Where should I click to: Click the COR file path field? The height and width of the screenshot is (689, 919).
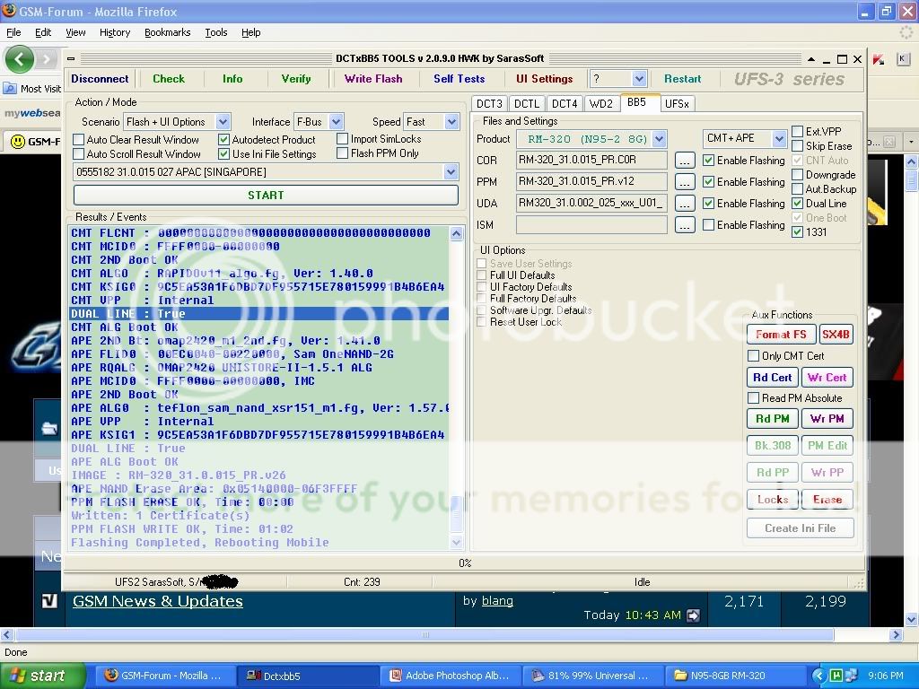pos(591,160)
